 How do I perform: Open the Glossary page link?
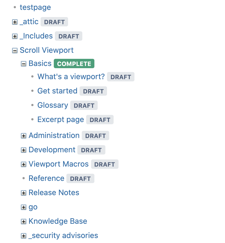click(53, 105)
